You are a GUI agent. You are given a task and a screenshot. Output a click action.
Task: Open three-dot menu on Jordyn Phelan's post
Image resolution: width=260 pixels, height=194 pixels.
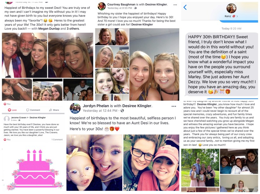coord(174,106)
